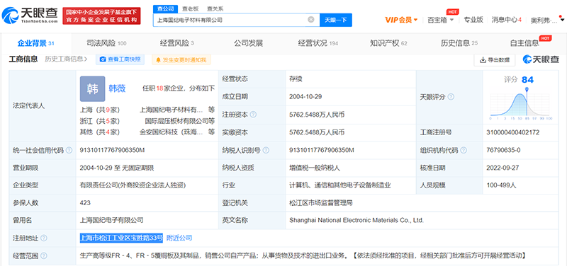Select the 企业背景 tab
Screen dimensions: 567x266
(36, 43)
